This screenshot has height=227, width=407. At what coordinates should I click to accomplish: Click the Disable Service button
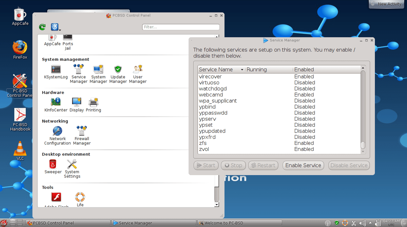349,165
